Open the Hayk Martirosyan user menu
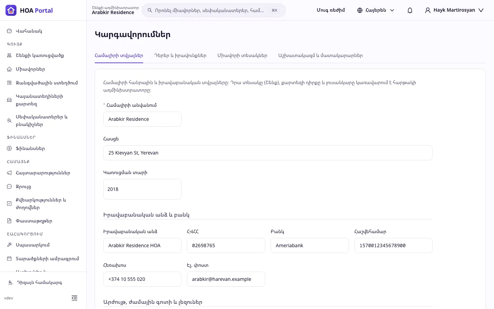 coord(454,10)
